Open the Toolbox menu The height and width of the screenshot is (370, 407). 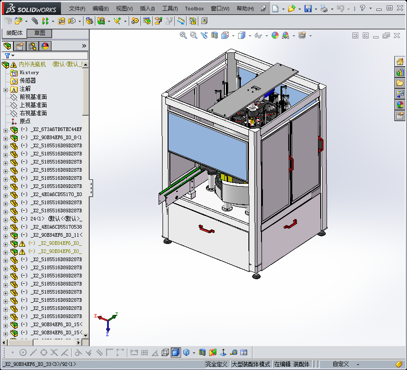point(194,9)
